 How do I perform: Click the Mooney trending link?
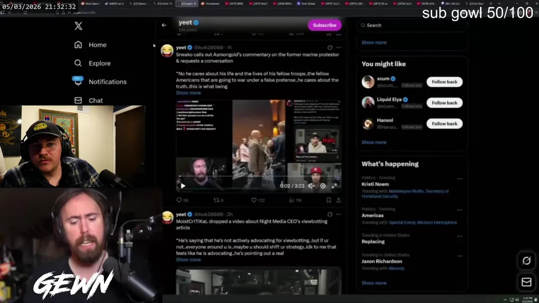[397, 268]
